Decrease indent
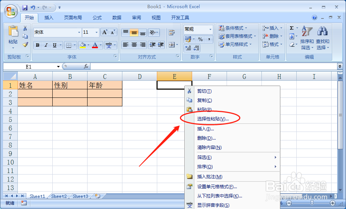 (152, 45)
